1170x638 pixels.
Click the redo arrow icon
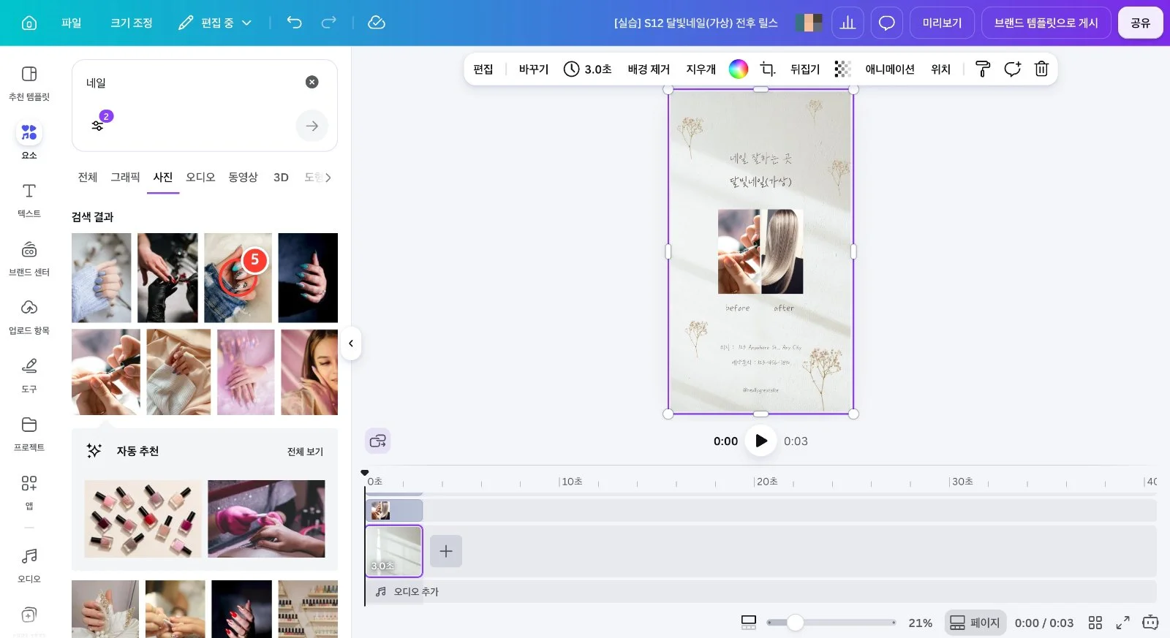coord(329,23)
